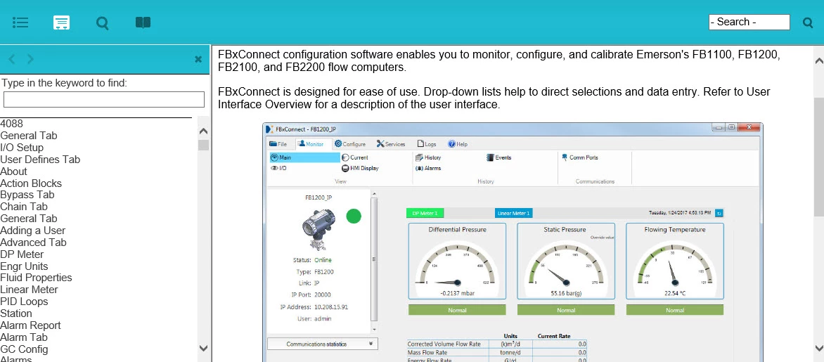Open the table of contents icon

20,22
